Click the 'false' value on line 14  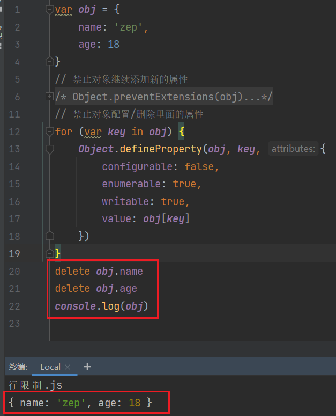tap(199, 166)
